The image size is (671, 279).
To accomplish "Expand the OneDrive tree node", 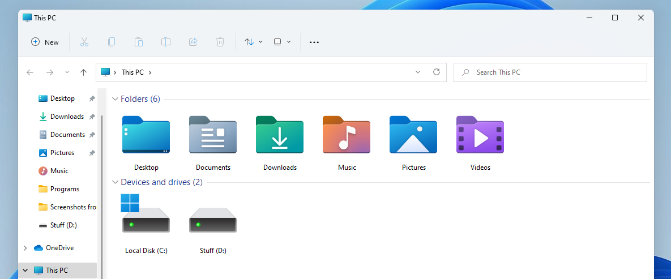I will click(25, 248).
